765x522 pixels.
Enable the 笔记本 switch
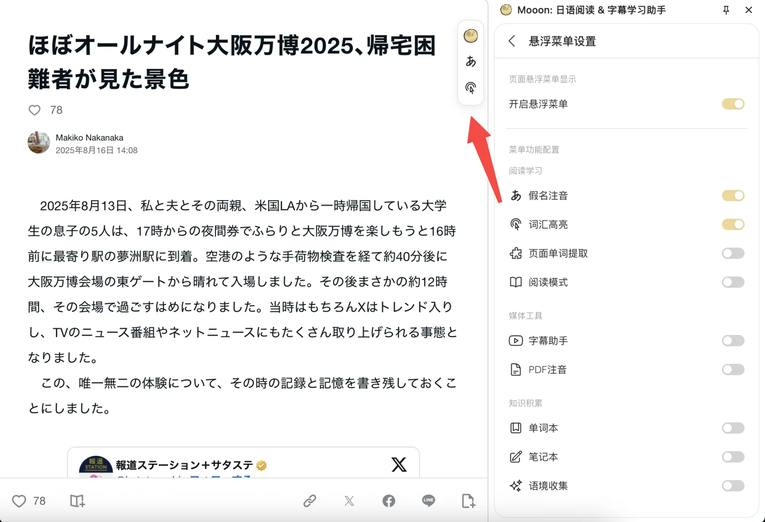(x=733, y=457)
